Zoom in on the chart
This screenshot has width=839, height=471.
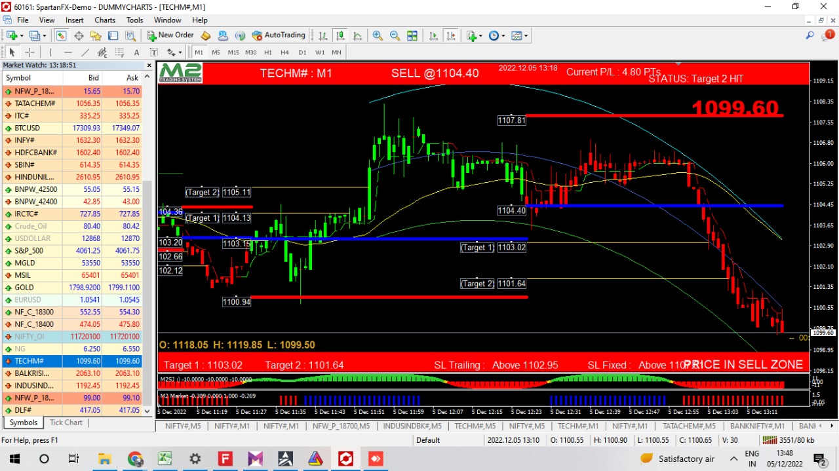378,35
